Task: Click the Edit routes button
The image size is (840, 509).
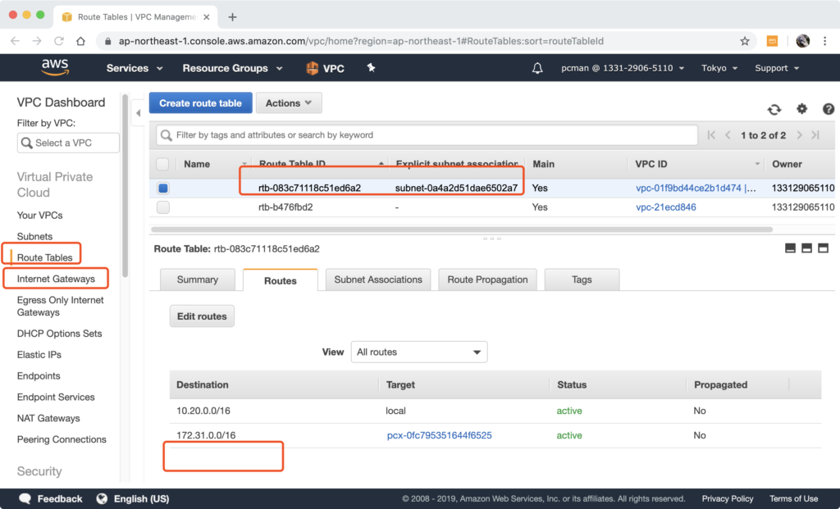Action: coord(202,316)
